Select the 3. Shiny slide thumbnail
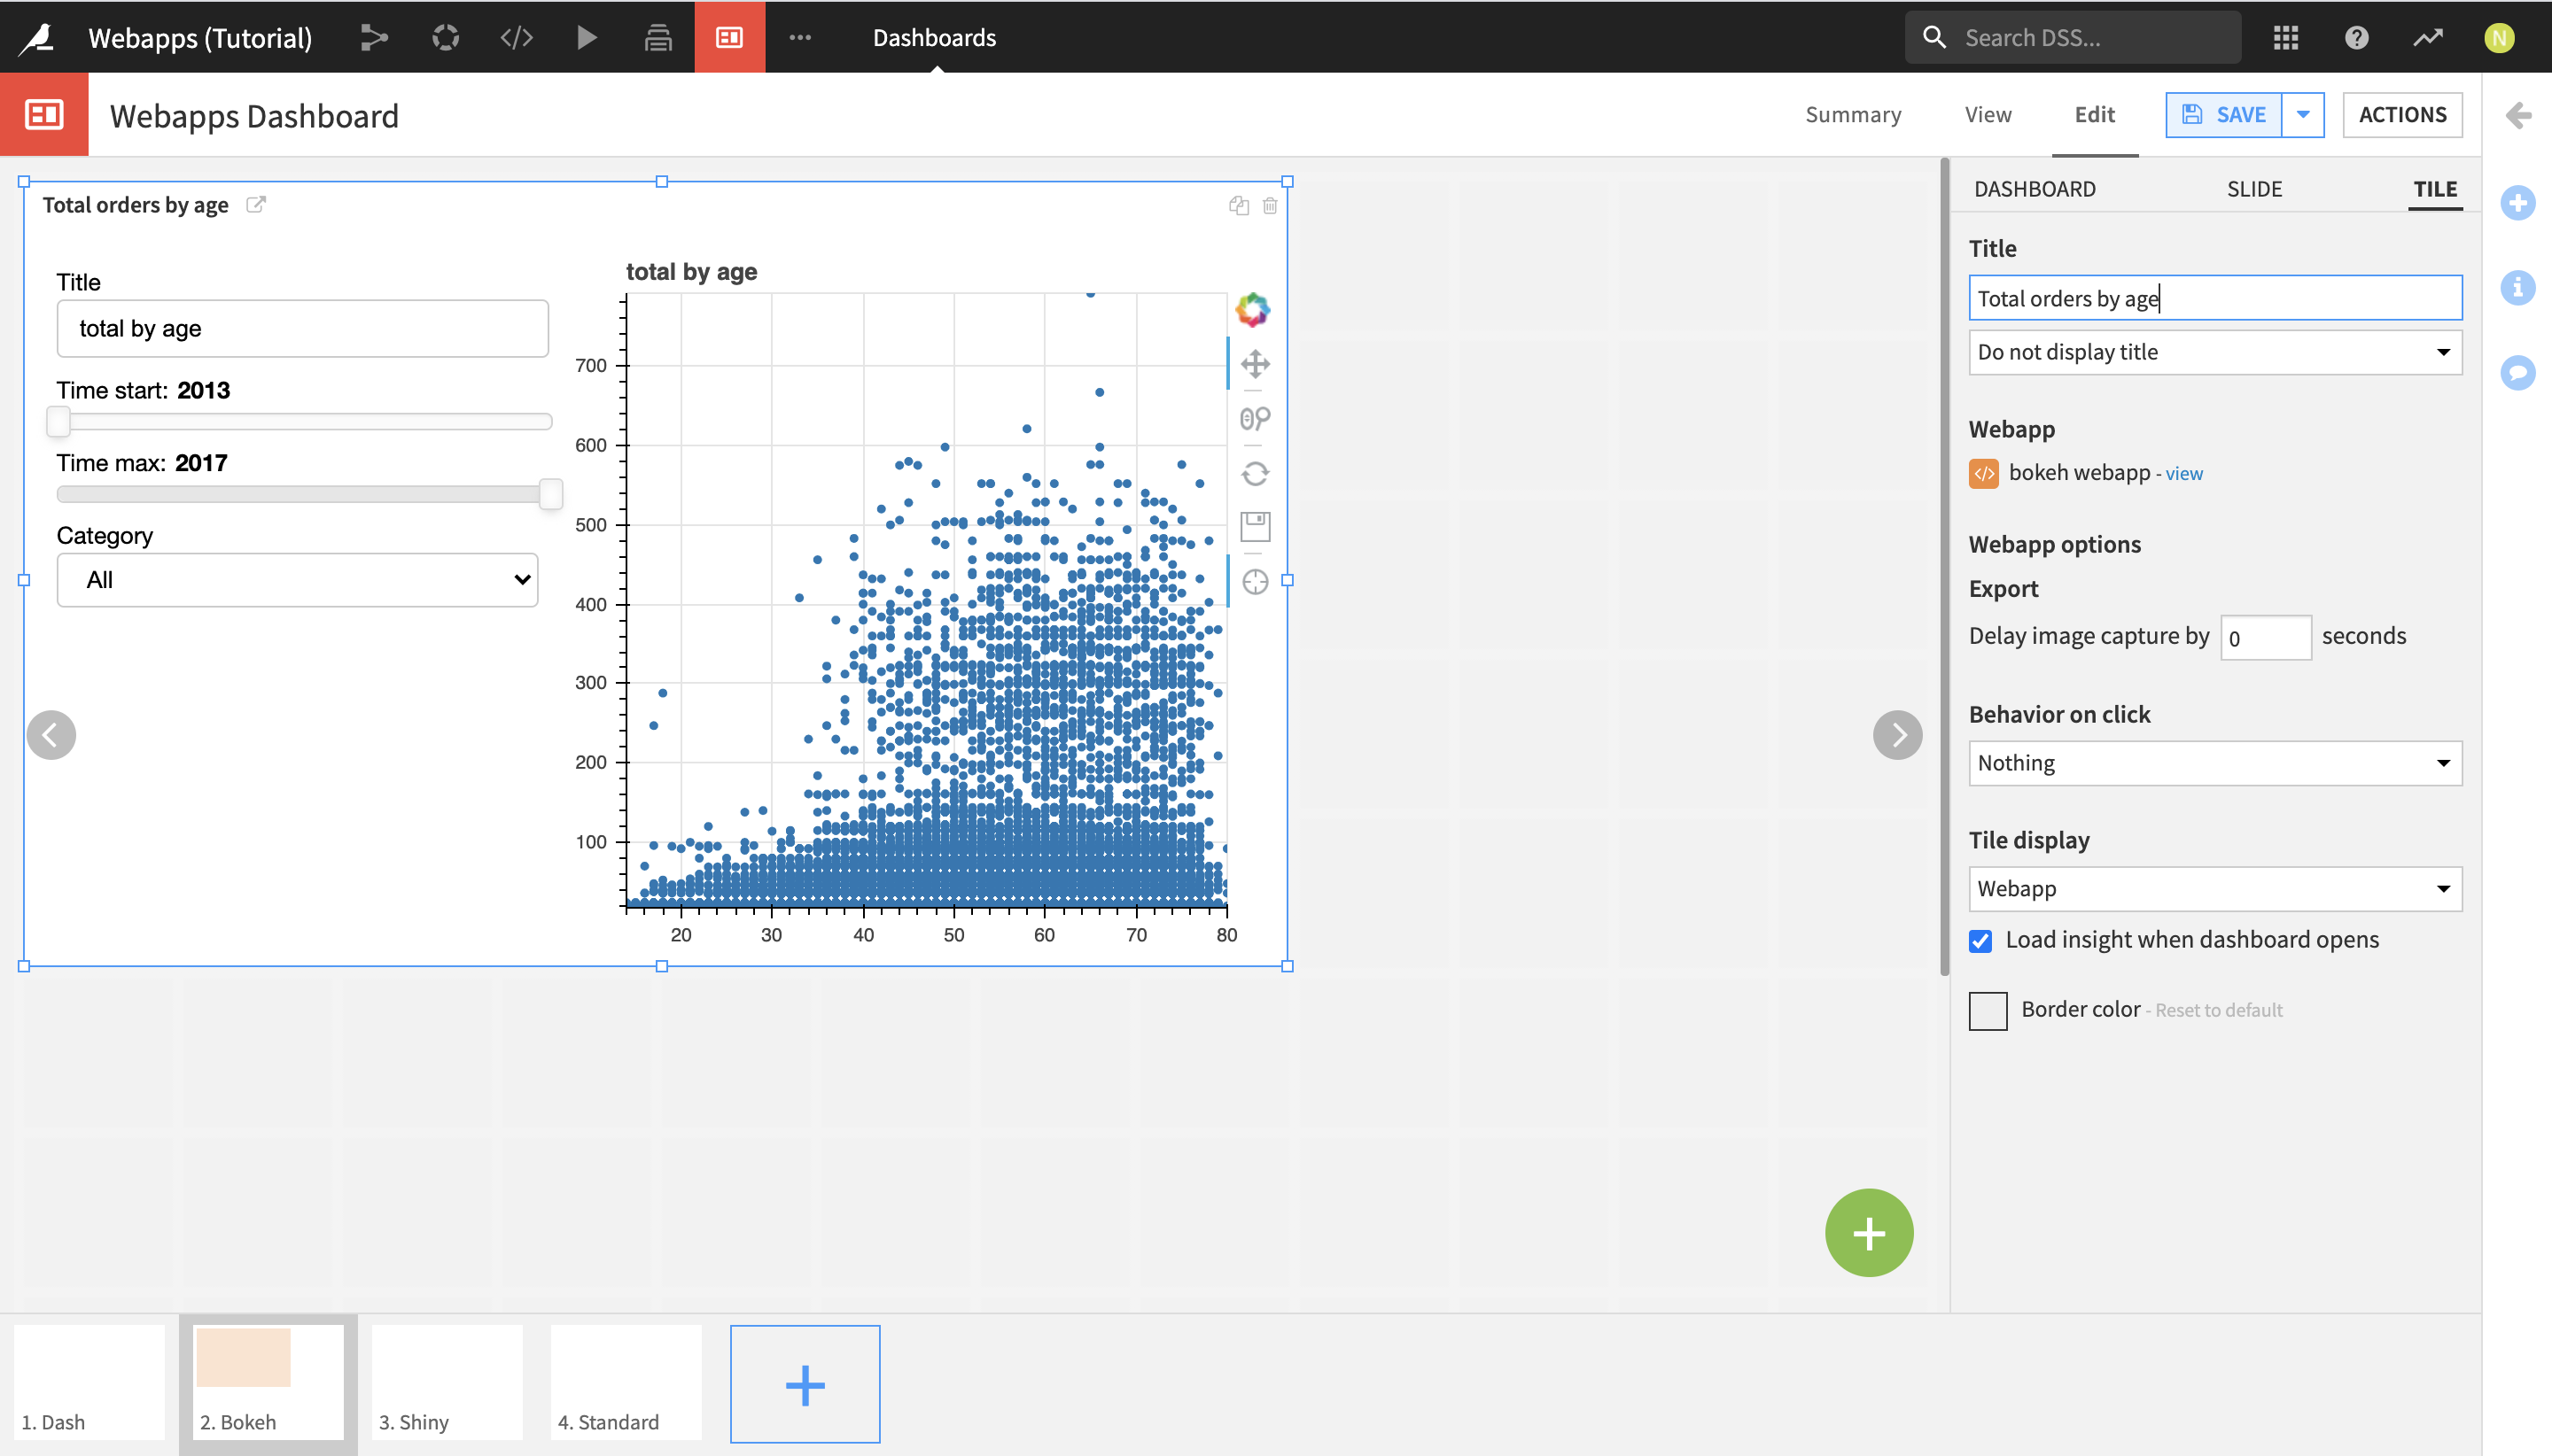Screen dimensions: 2552x1456 coord(447,1382)
